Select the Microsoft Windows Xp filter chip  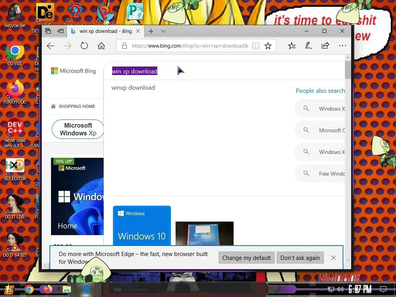pos(78,129)
